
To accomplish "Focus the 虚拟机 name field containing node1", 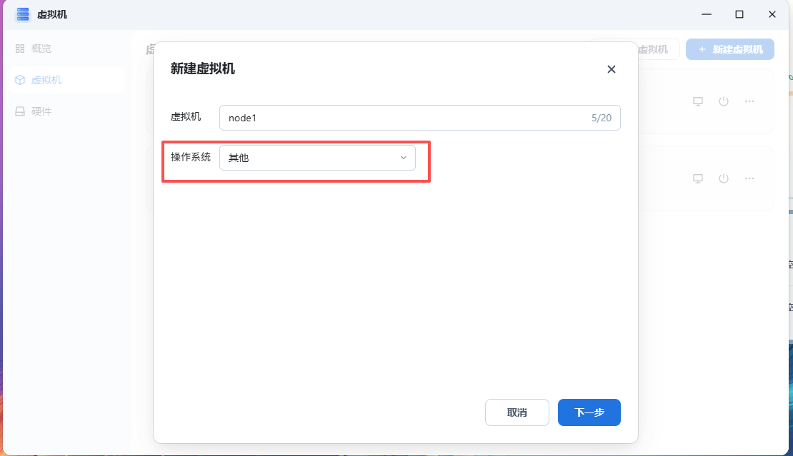I will (419, 118).
